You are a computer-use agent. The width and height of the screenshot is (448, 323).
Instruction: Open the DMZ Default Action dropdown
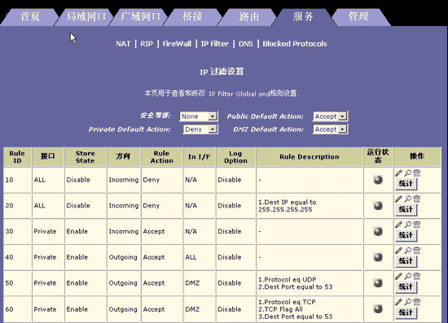click(330, 129)
